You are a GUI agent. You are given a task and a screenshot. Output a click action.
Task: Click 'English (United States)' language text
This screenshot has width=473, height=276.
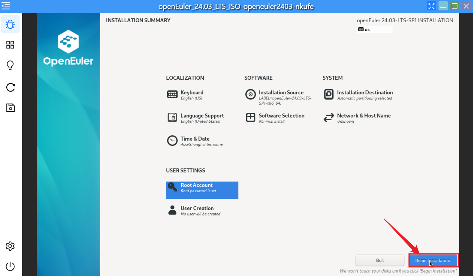pos(201,121)
